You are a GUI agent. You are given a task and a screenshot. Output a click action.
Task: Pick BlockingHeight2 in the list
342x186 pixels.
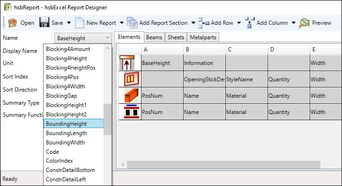tap(73, 114)
